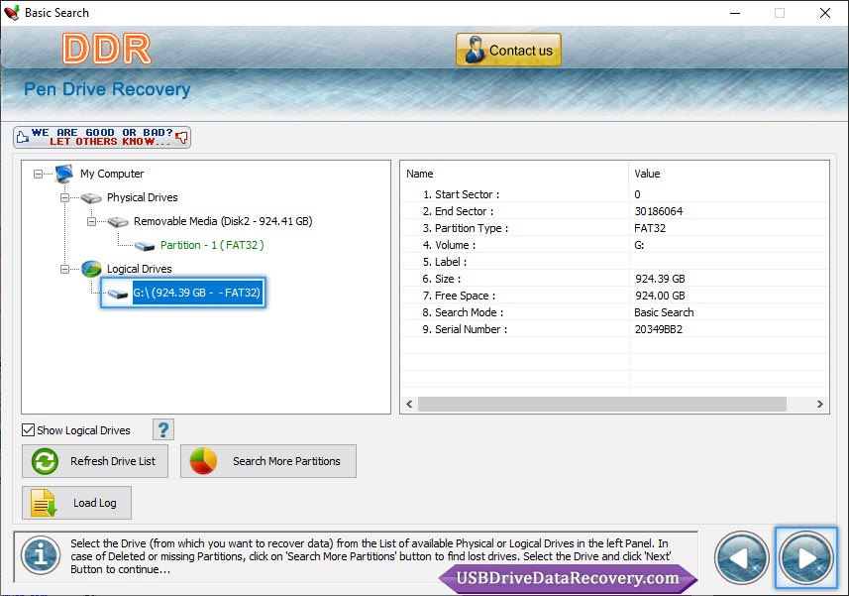Select G:\ (924.39 GB - FAT32) drive

(x=196, y=293)
